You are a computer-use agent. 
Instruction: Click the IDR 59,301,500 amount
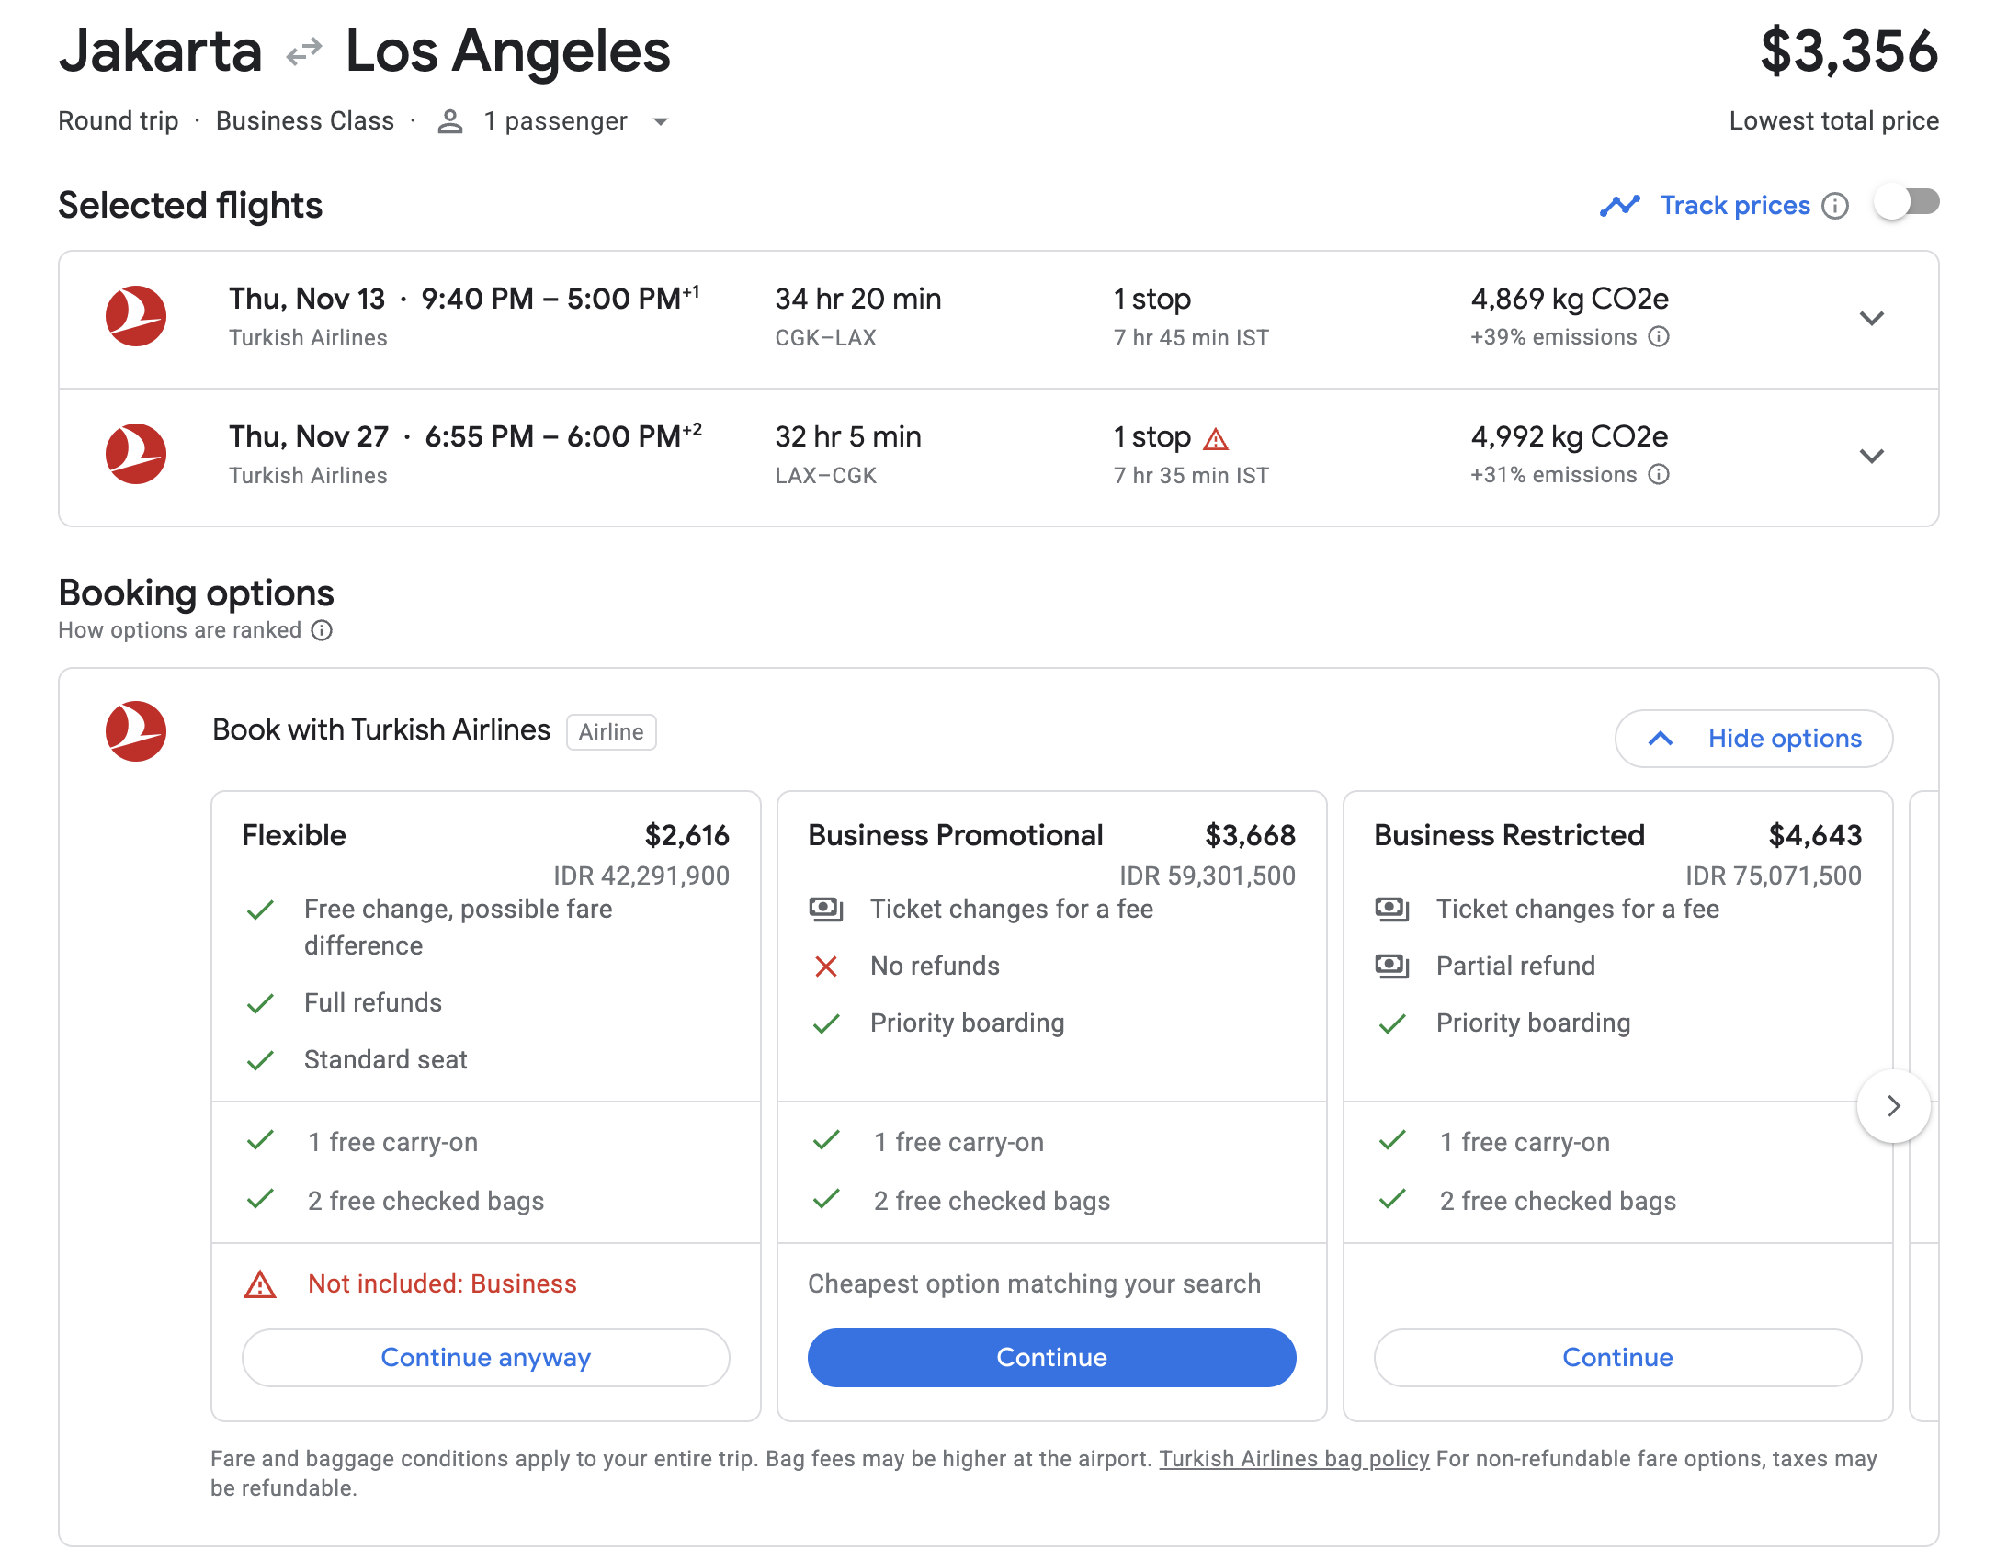click(x=1208, y=876)
